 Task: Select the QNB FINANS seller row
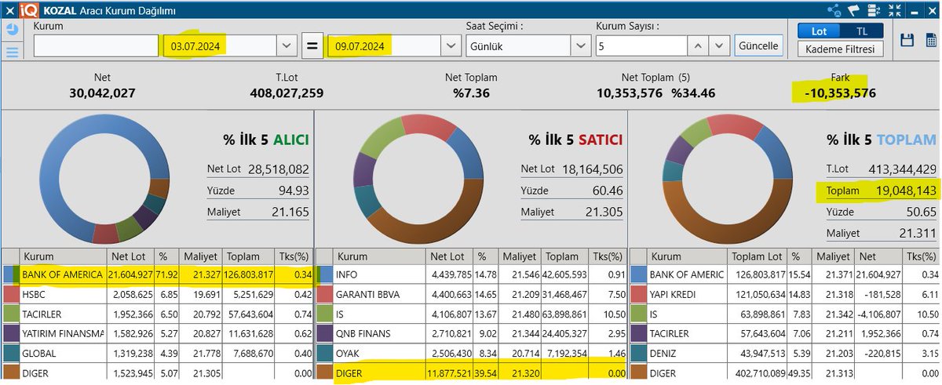point(471,333)
